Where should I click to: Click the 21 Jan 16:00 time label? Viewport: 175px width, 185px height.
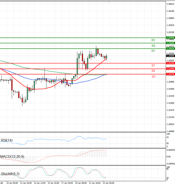pyautogui.click(x=94, y=183)
